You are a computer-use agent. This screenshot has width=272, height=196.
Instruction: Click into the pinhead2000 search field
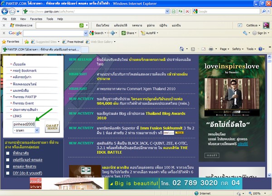(x=24, y=124)
